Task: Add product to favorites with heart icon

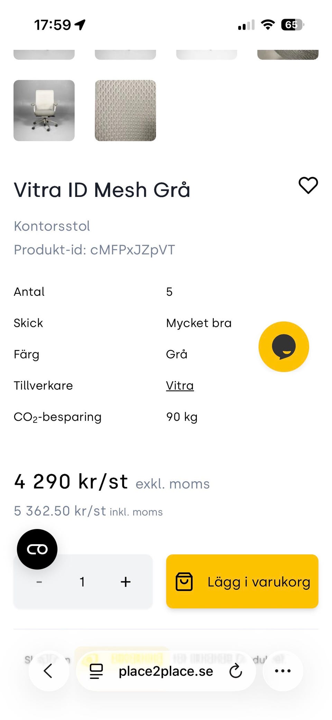Action: [x=308, y=185]
